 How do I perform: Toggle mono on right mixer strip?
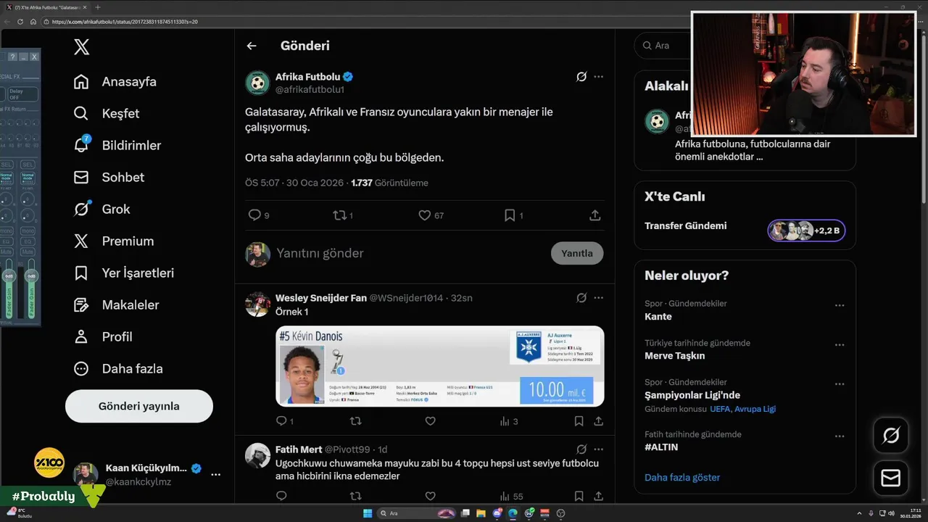28,231
